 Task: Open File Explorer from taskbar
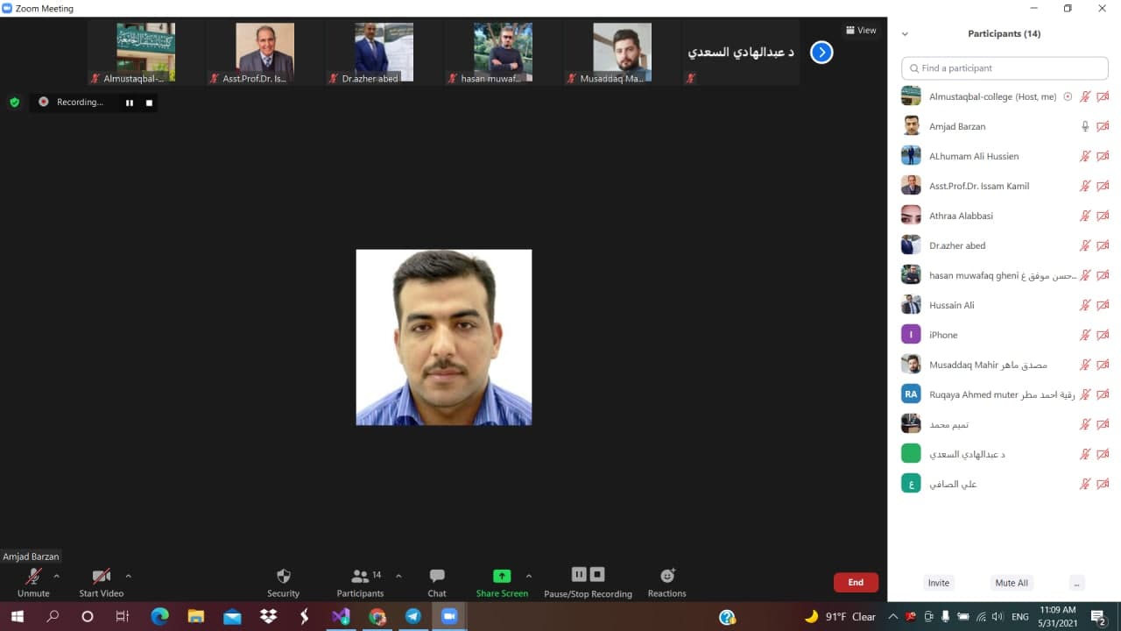pyautogui.click(x=196, y=617)
